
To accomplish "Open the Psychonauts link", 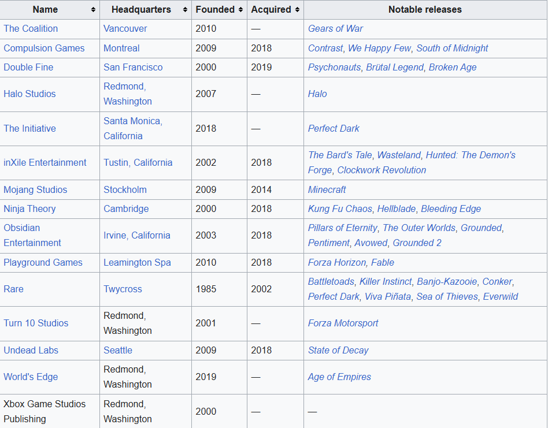I will pos(334,68).
